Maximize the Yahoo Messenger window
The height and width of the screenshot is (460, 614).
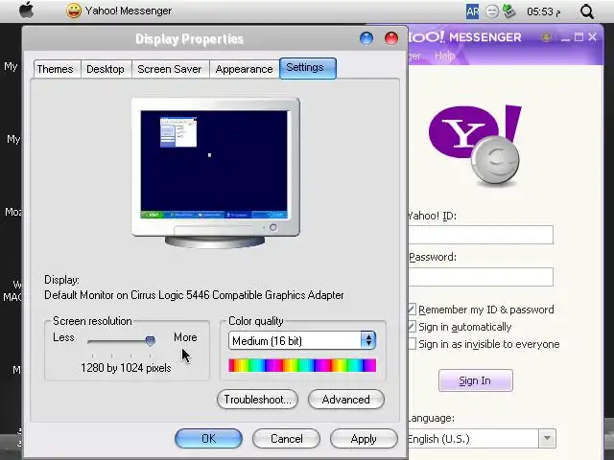point(579,37)
